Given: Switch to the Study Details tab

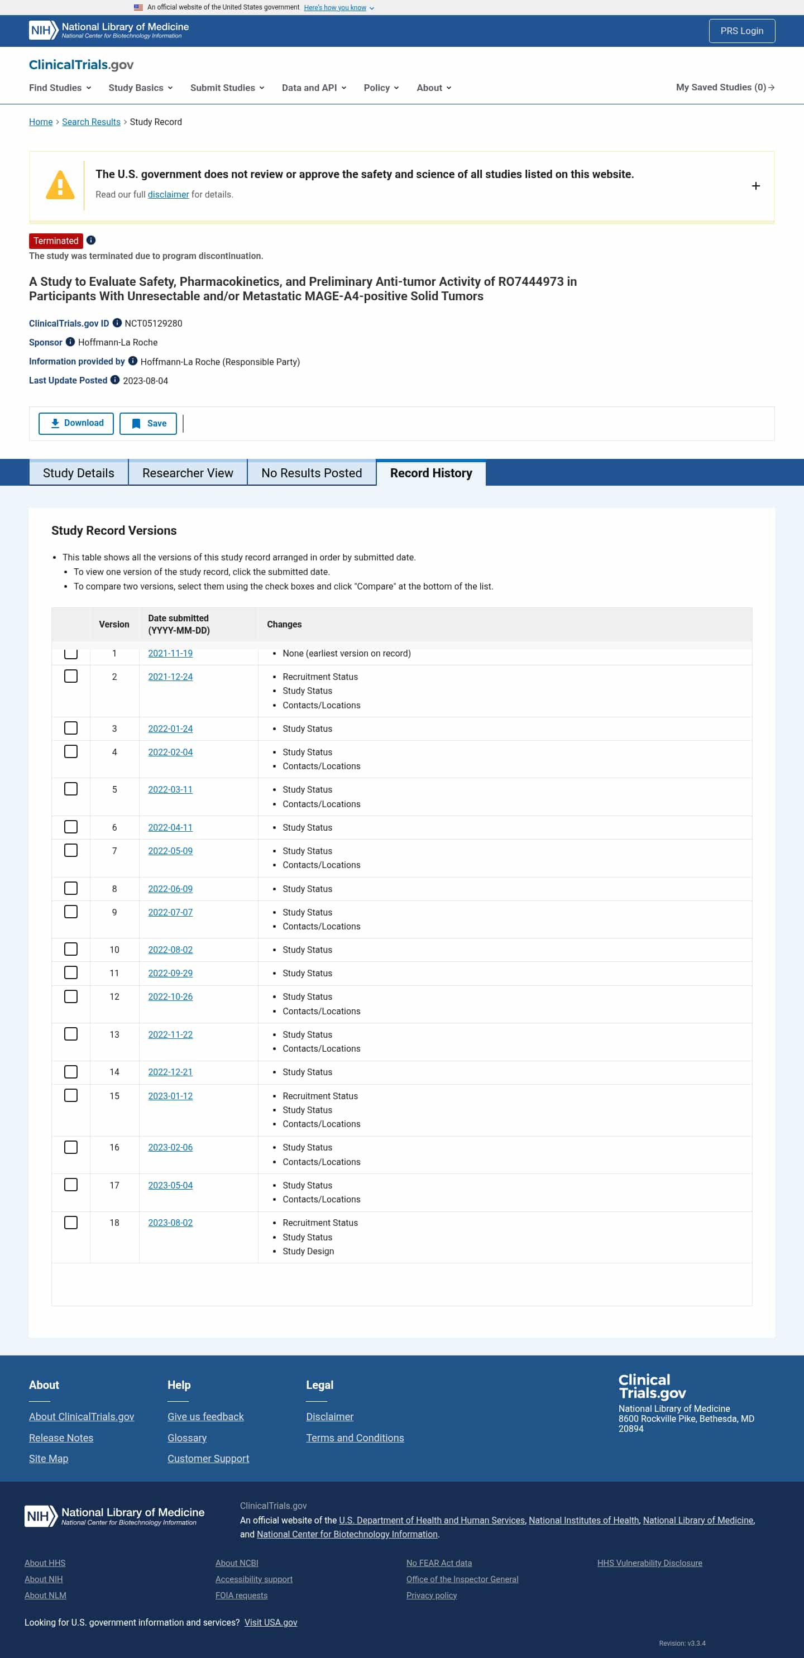Looking at the screenshot, I should 79,472.
